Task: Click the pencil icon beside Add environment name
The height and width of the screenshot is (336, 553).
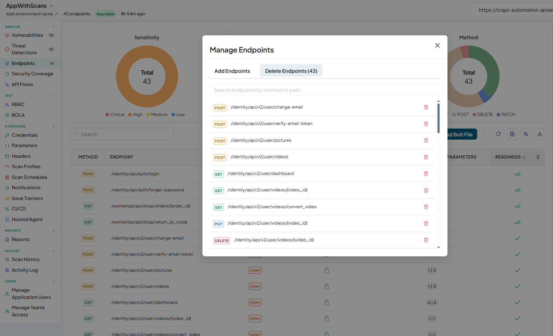Action: click(x=56, y=14)
